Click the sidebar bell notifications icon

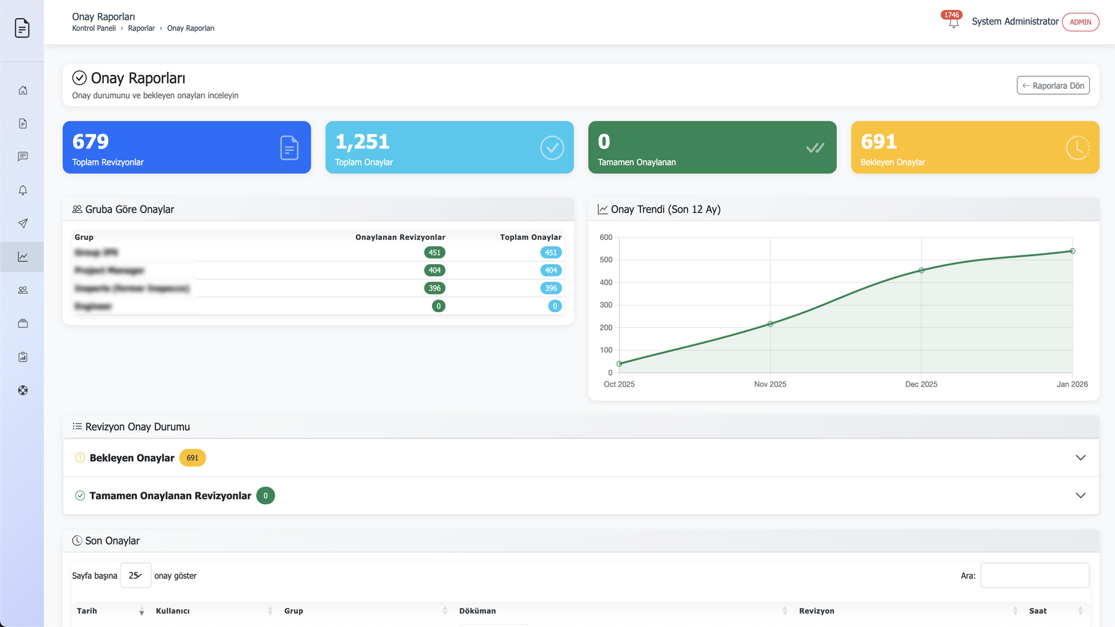23,190
